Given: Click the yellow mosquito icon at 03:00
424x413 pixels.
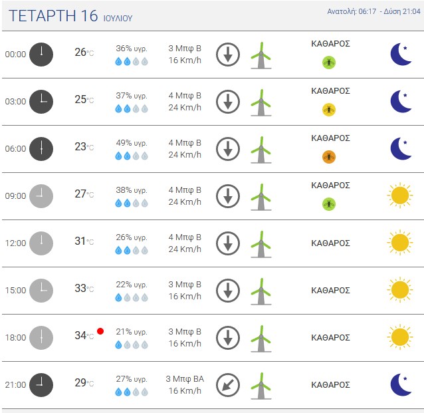Looking at the screenshot, I should pyautogui.click(x=329, y=110).
